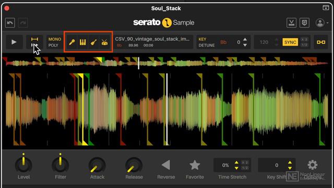Click the Serato Sample logo
The image size is (334, 188).
tap(163, 22)
